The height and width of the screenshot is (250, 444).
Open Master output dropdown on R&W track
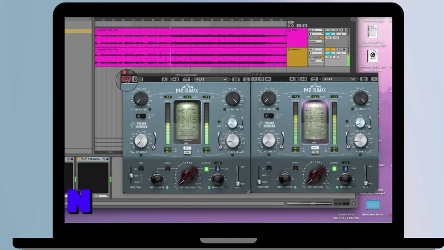(316, 41)
